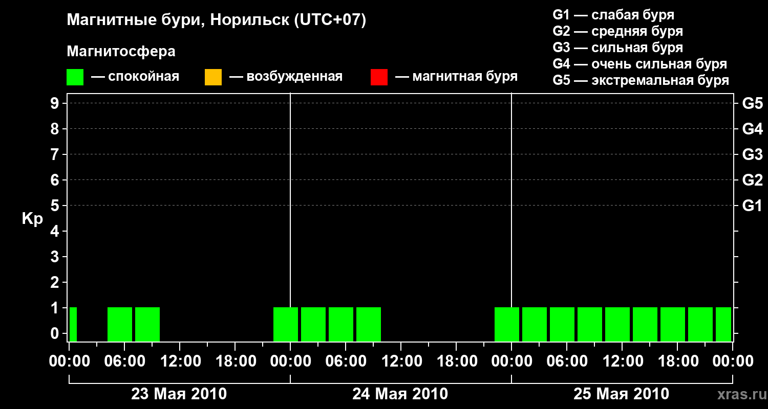Click the 06:00 time label above 23 Мая
Screen dimensions: 768x409
(124, 361)
